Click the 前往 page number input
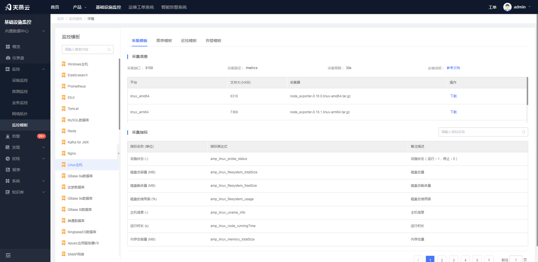538x262 pixels. 516,259
